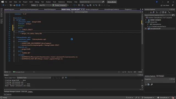Image resolution: width=176 pixels, height=99 pixels.
Task: Switch to the appsettings.json tab
Action: [9, 9]
